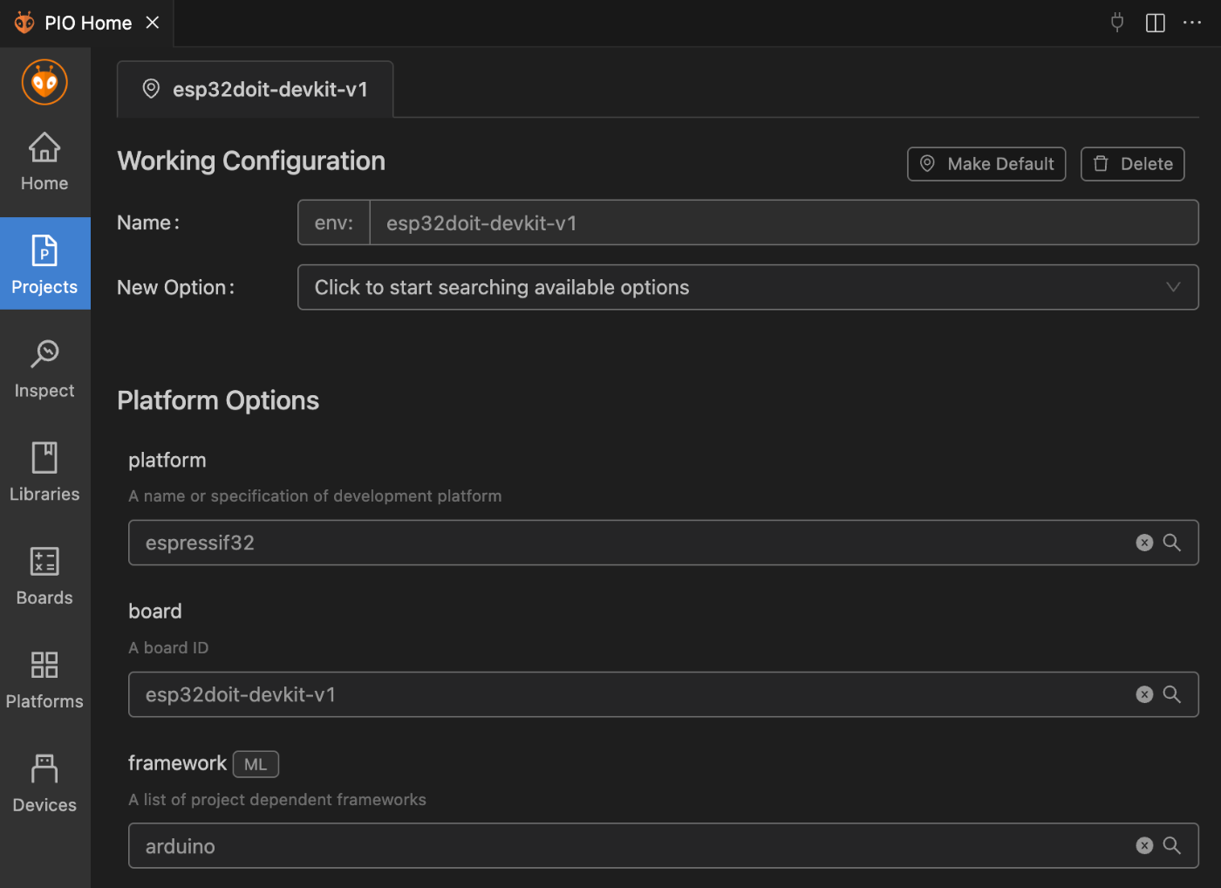Image resolution: width=1221 pixels, height=888 pixels.
Task: Switch to the esp32doit-devkit-v1 environment tab
Action: [256, 90]
